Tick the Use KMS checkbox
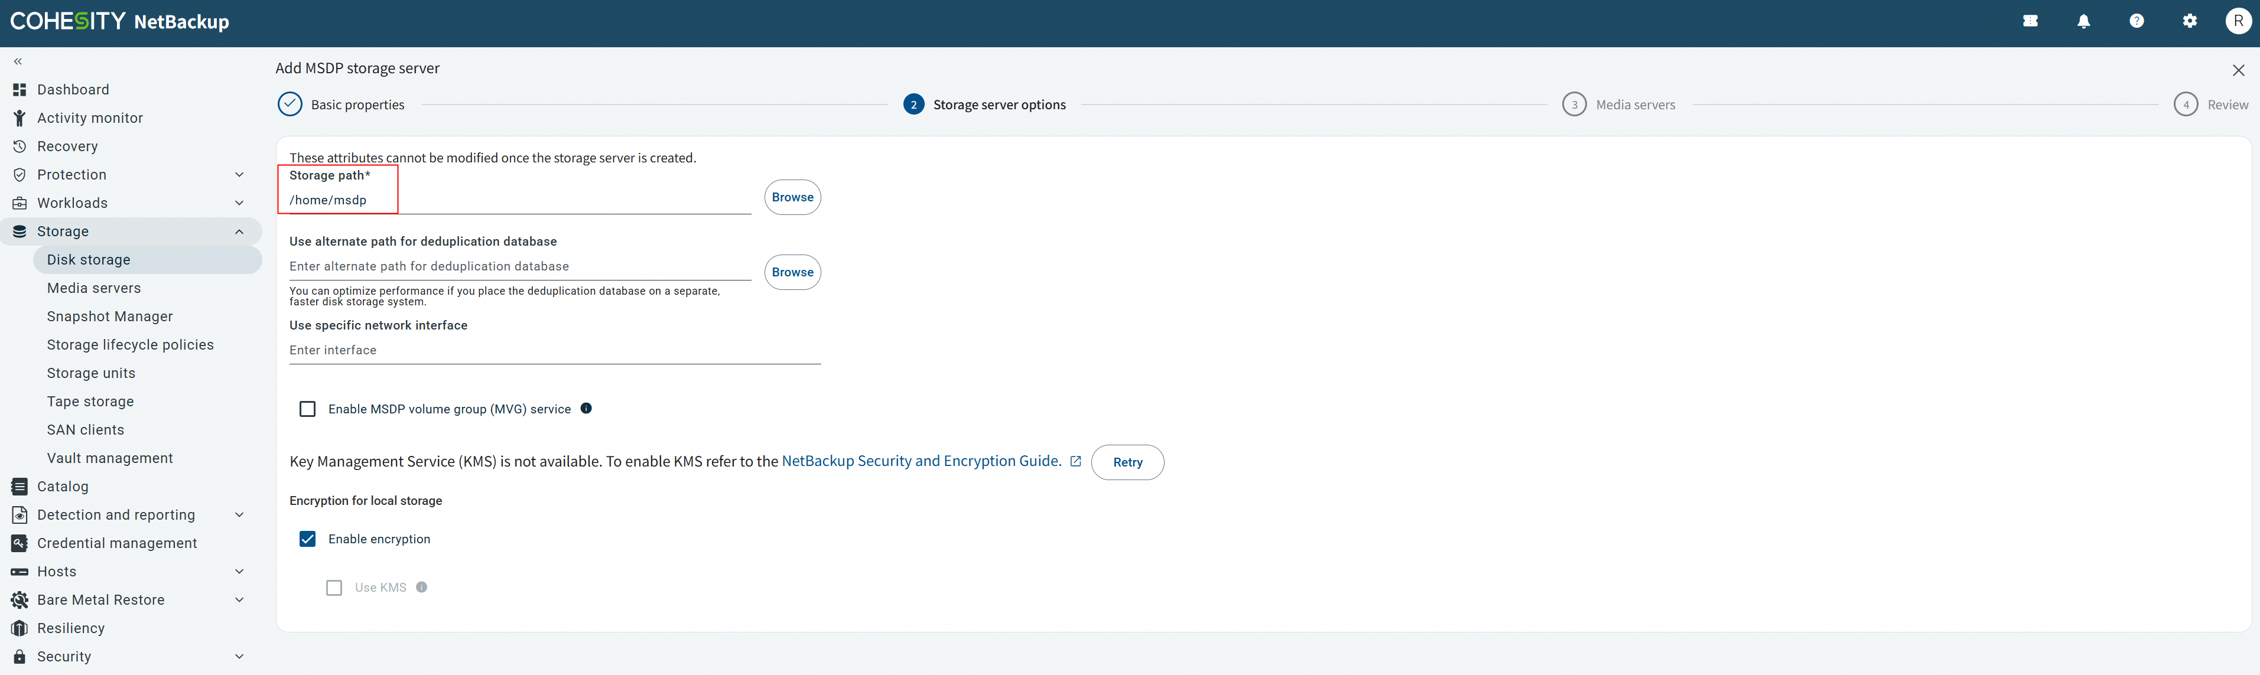 pos(334,588)
